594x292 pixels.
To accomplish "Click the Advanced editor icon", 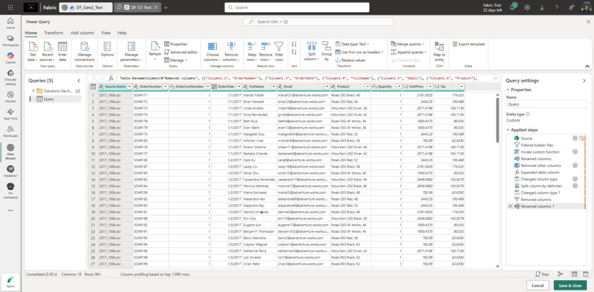I will [x=166, y=52].
